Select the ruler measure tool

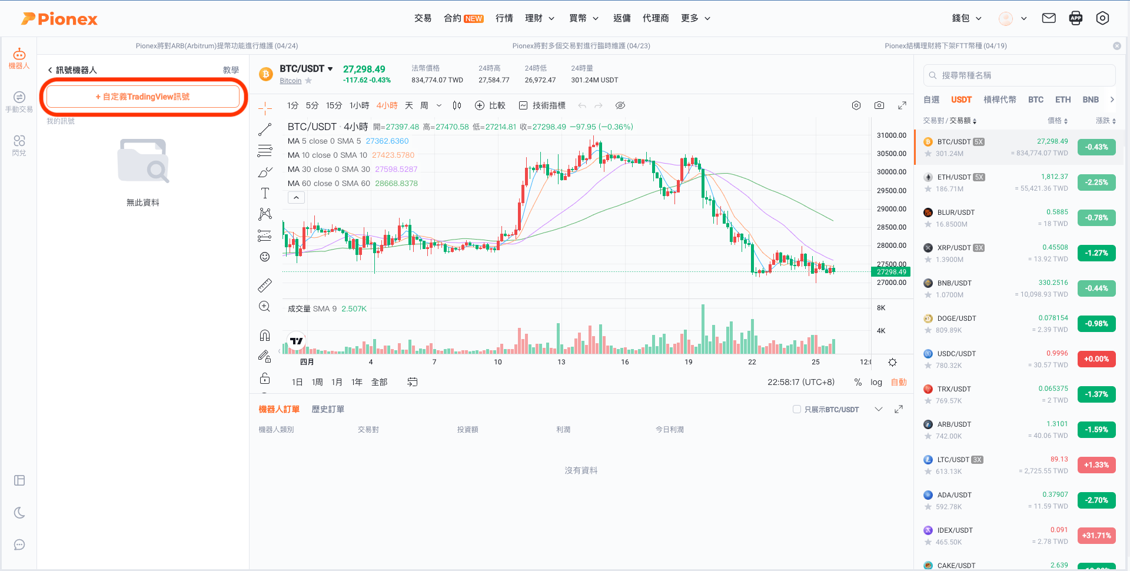coord(265,285)
